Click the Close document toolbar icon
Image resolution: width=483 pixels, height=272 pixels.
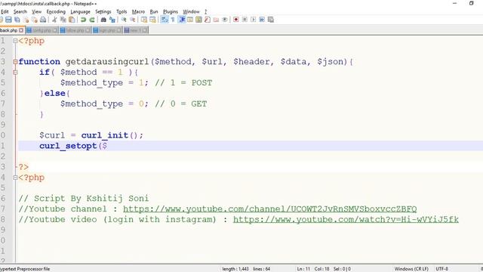tap(26, 20)
